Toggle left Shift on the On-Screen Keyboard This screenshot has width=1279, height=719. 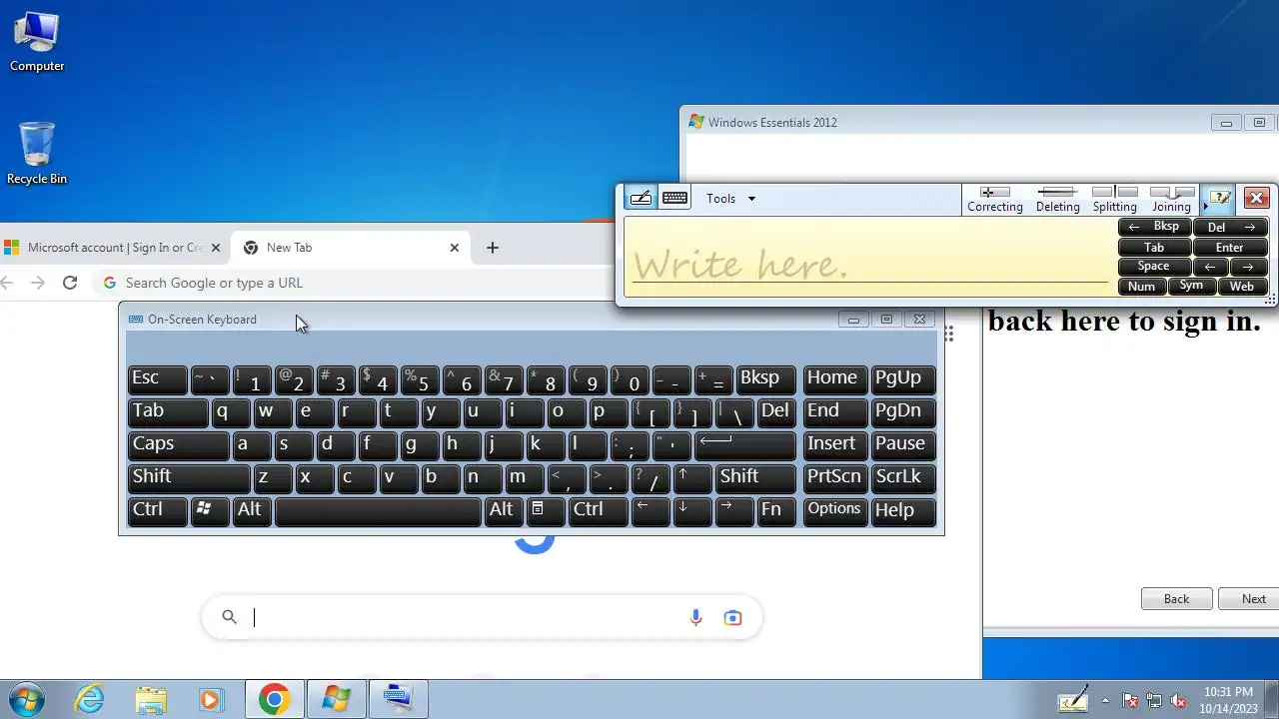point(189,477)
